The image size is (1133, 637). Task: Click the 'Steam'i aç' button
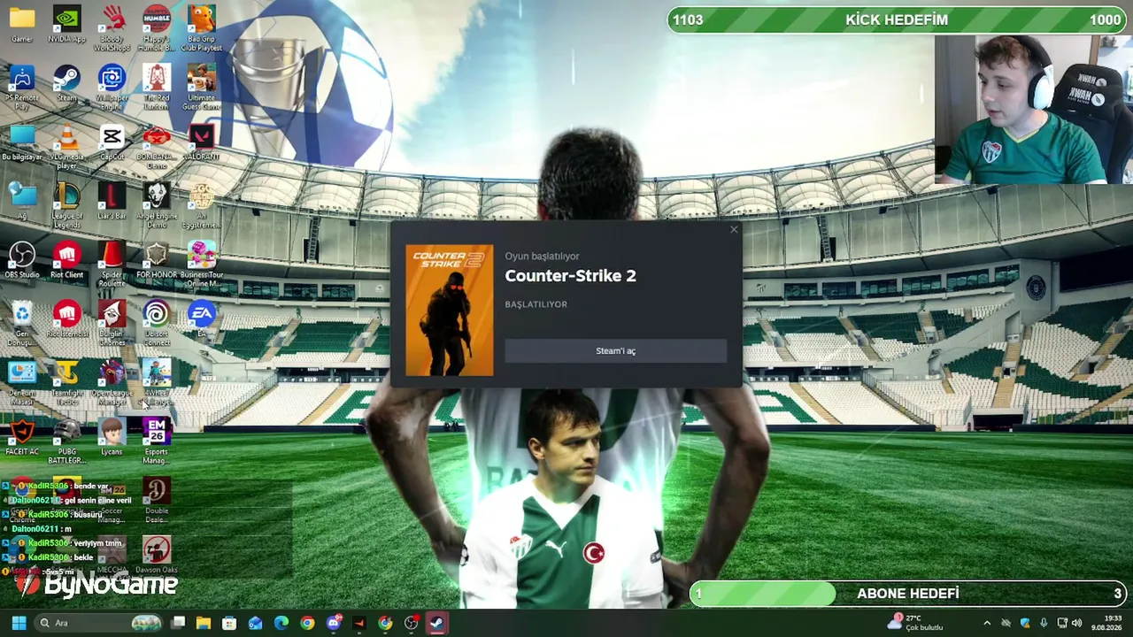(615, 351)
